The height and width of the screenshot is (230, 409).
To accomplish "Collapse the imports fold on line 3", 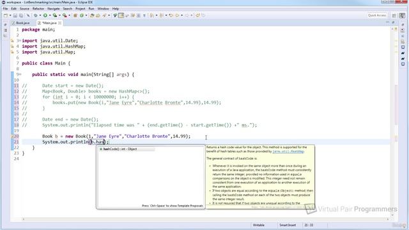I will (20, 41).
